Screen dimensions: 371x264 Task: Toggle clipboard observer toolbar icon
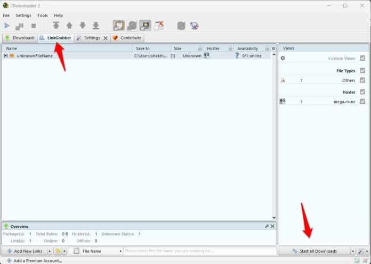118,26
